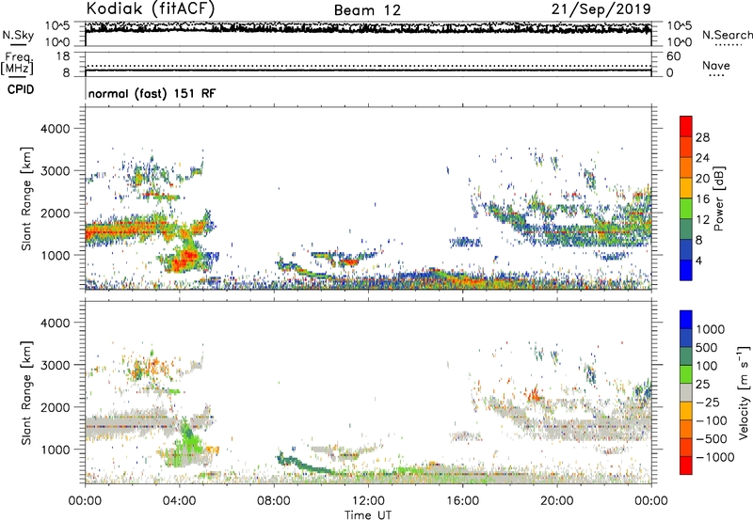
Task: Click the '60' Nave axis tick
Action: 674,56
